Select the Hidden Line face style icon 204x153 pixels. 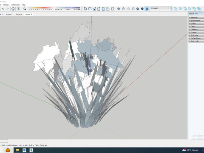tap(133, 9)
